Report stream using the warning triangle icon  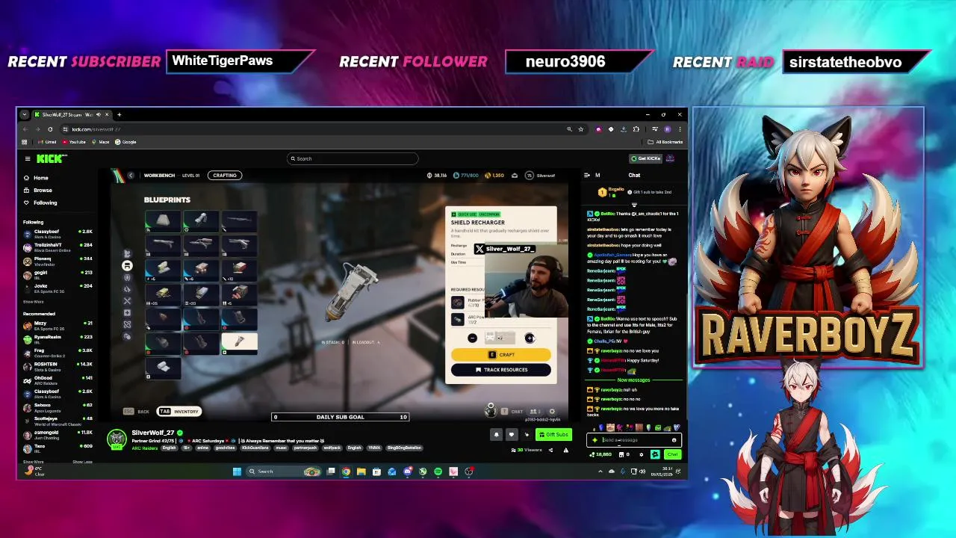point(565,450)
